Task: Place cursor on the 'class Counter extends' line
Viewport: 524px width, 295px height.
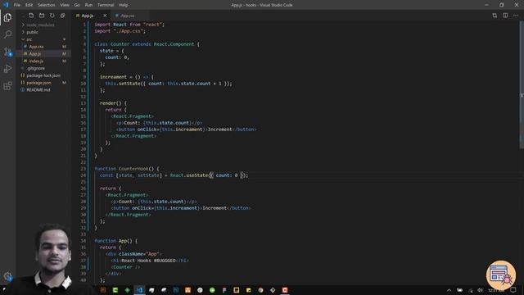Action: pos(147,44)
